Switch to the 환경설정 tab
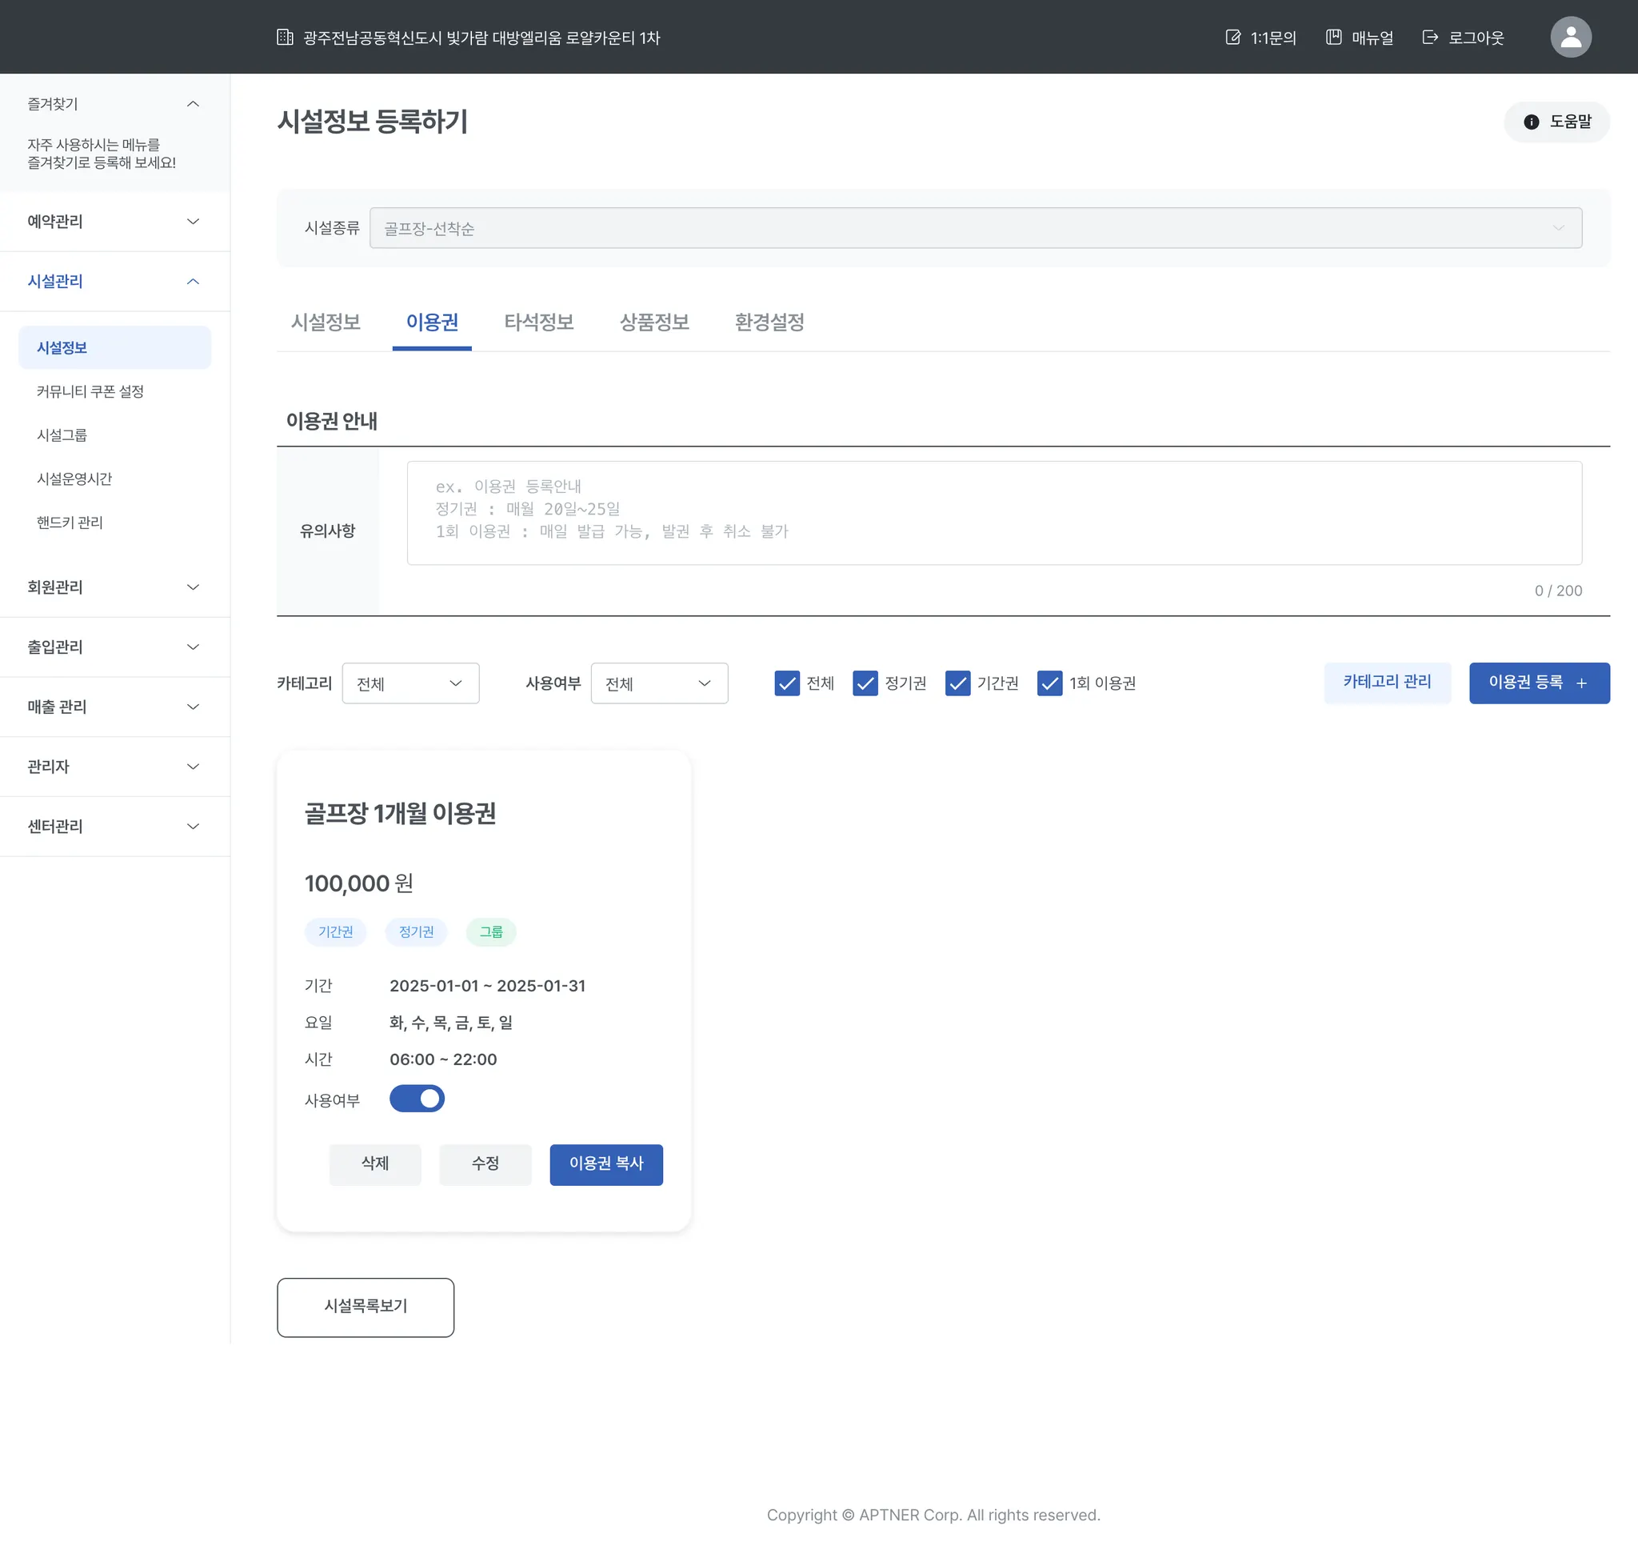Screen dimensions: 1638x1554 coord(769,322)
